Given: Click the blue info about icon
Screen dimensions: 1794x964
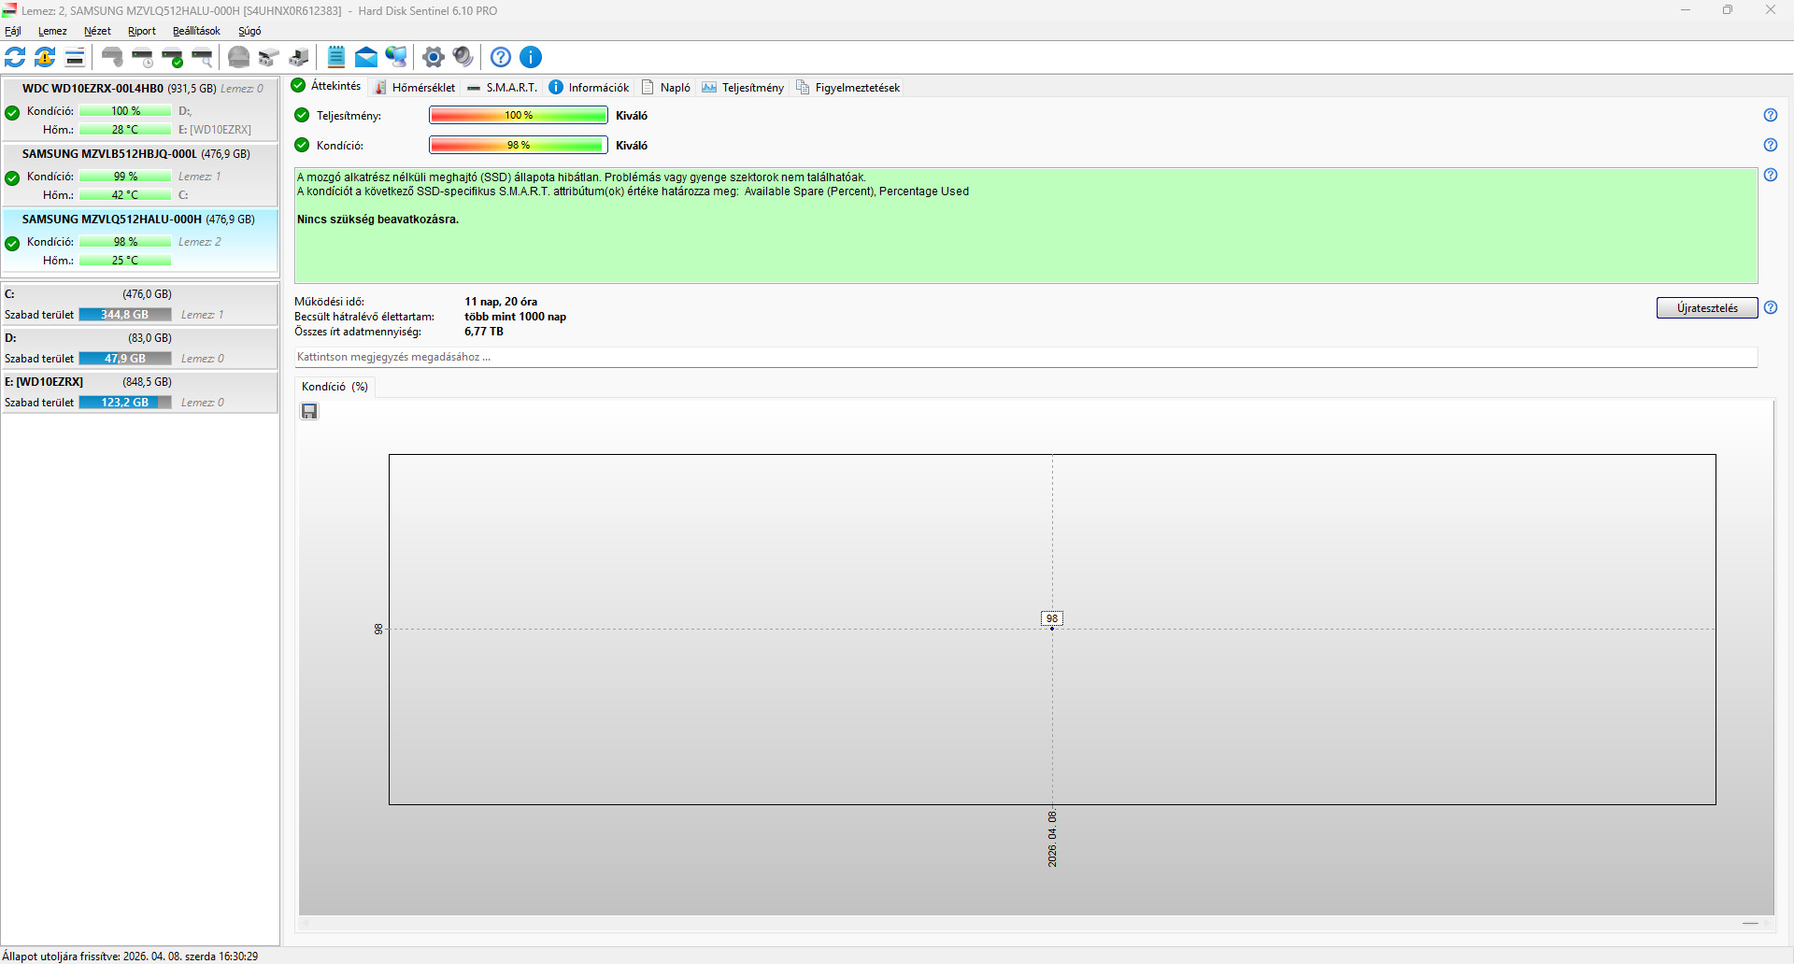Looking at the screenshot, I should (x=531, y=57).
